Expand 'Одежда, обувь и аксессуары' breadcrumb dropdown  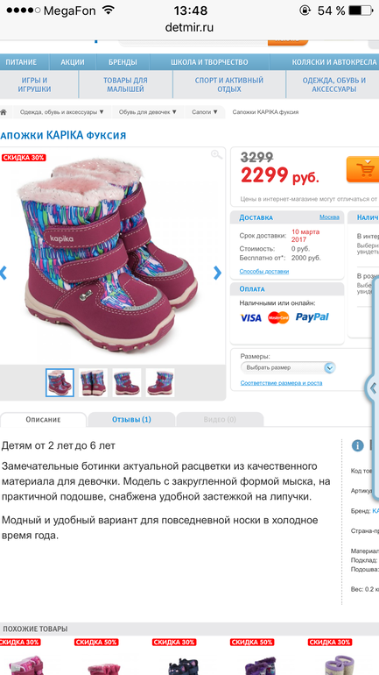pyautogui.click(x=62, y=112)
